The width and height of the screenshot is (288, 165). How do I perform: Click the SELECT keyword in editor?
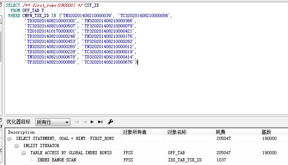pyautogui.click(x=13, y=5)
